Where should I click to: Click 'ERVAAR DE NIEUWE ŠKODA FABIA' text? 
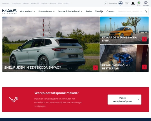[119, 39]
